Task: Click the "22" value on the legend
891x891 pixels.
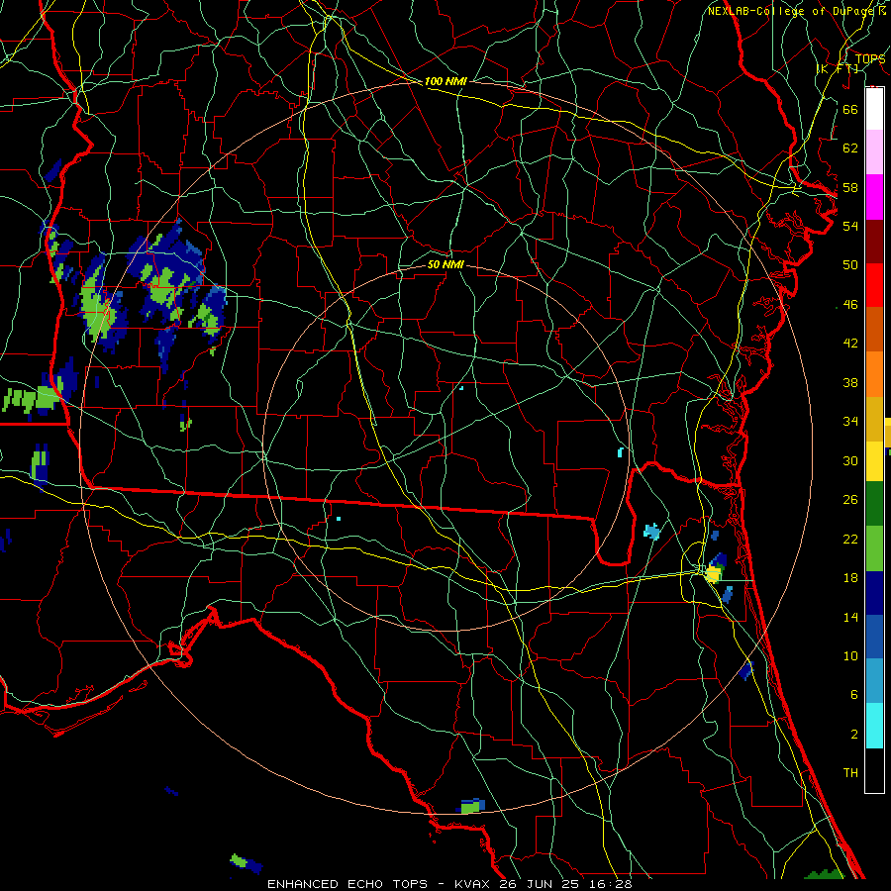Action: [850, 539]
